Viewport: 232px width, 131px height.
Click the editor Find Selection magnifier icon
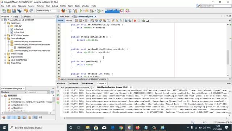click(92, 21)
